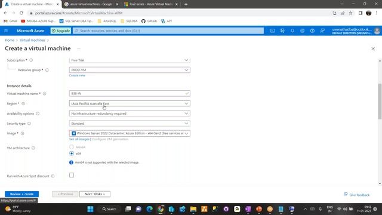Select the Arm64 architecture radio button
382x215 pixels.
click(x=72, y=147)
